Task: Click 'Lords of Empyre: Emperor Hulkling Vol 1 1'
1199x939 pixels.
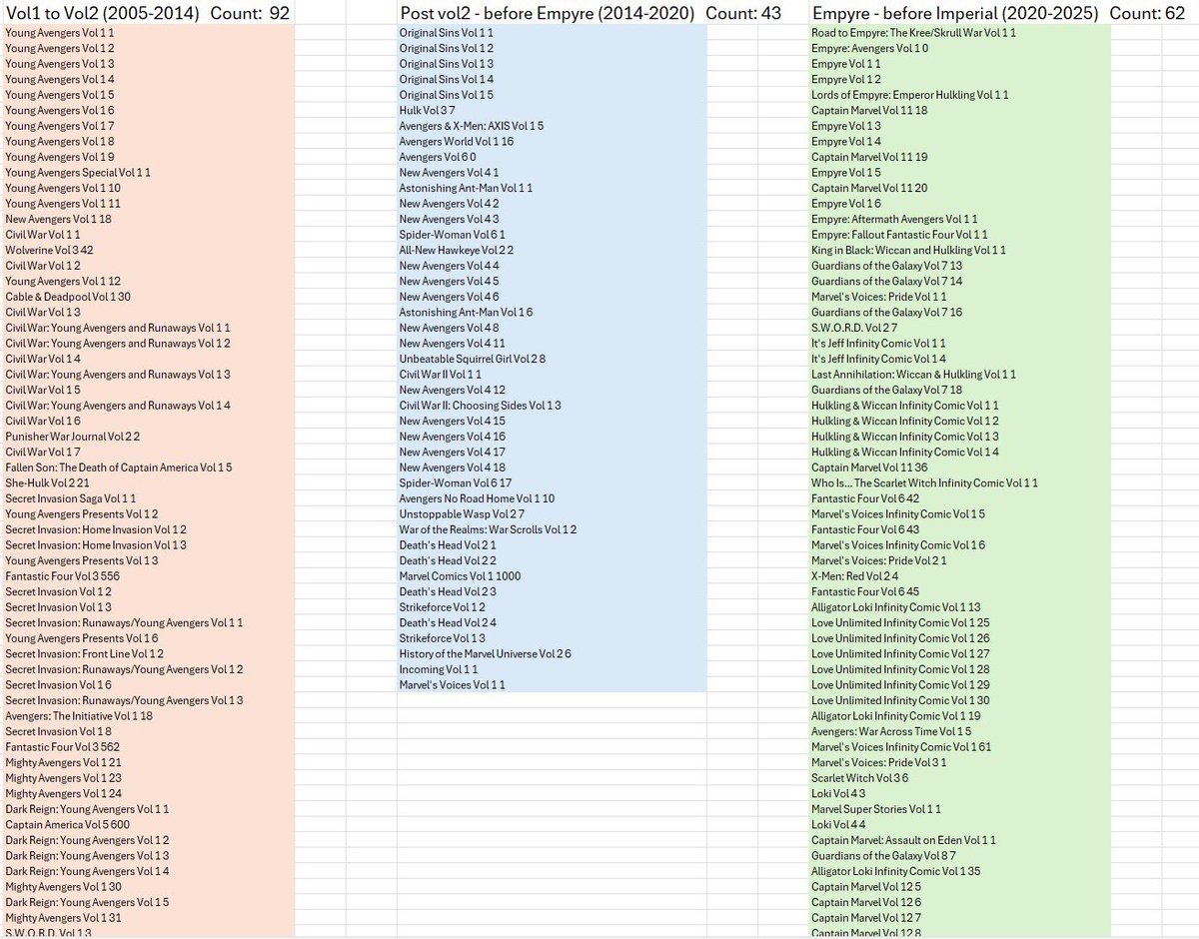Action: [x=910, y=95]
